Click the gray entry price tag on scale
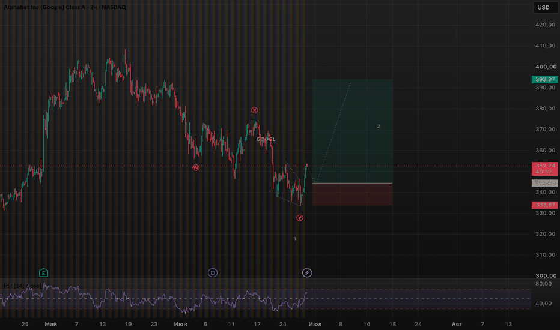The height and width of the screenshot is (330, 560). 544,183
